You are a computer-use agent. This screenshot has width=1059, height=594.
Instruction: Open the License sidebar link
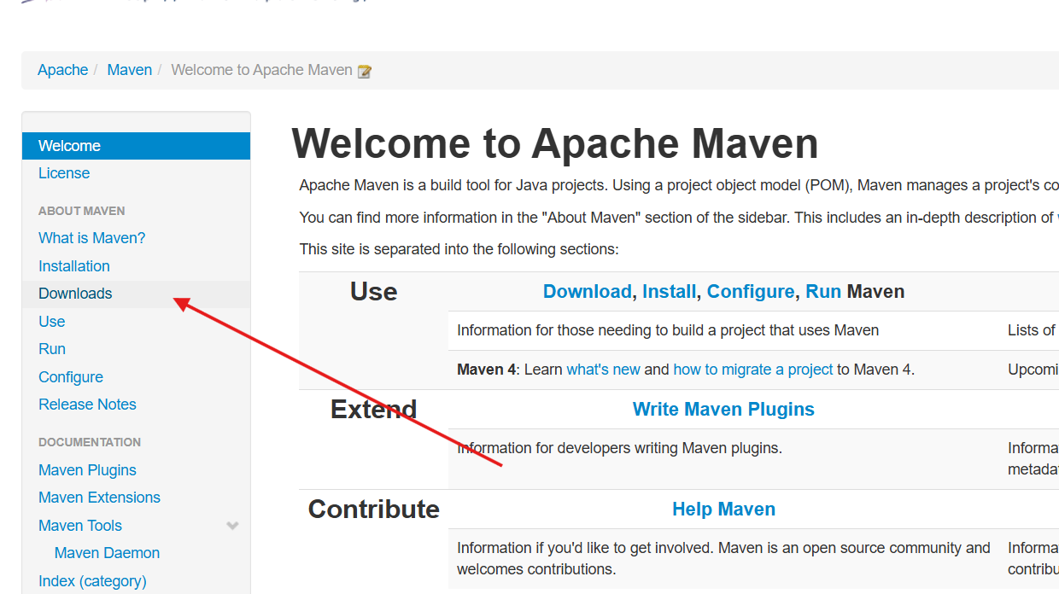point(64,173)
